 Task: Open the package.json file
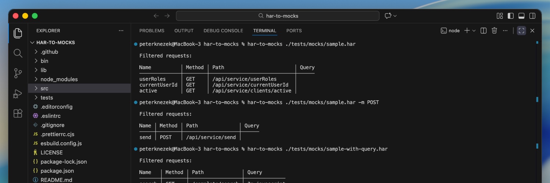57,171
